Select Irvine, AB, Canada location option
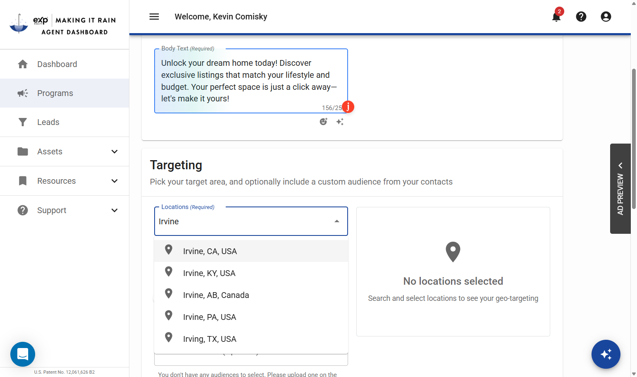637x377 pixels. click(251, 295)
